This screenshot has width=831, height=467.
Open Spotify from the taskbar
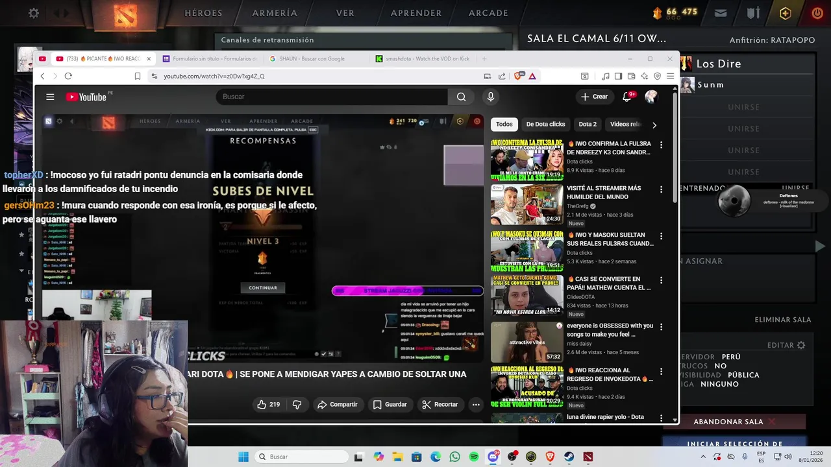click(474, 457)
